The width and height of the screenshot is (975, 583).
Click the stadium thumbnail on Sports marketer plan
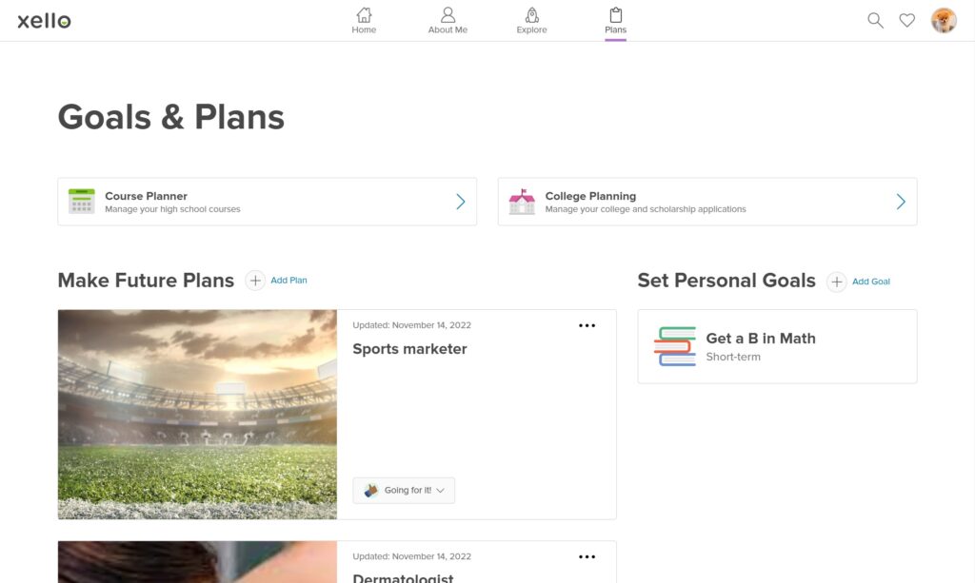point(196,413)
